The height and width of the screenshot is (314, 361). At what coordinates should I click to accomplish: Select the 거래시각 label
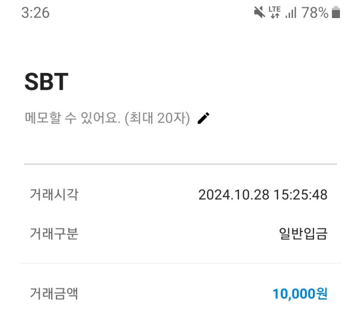54,195
